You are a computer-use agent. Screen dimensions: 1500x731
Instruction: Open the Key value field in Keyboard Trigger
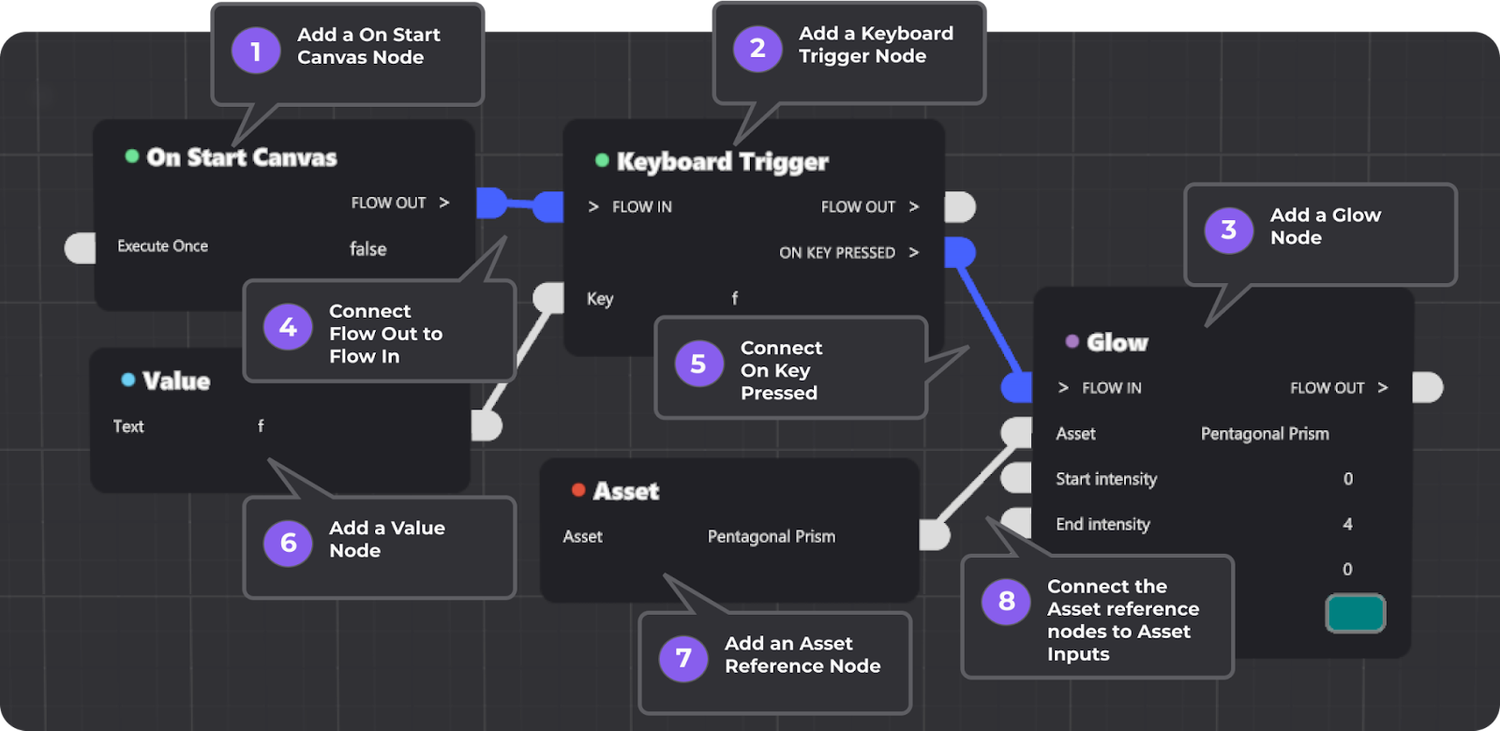[734, 298]
